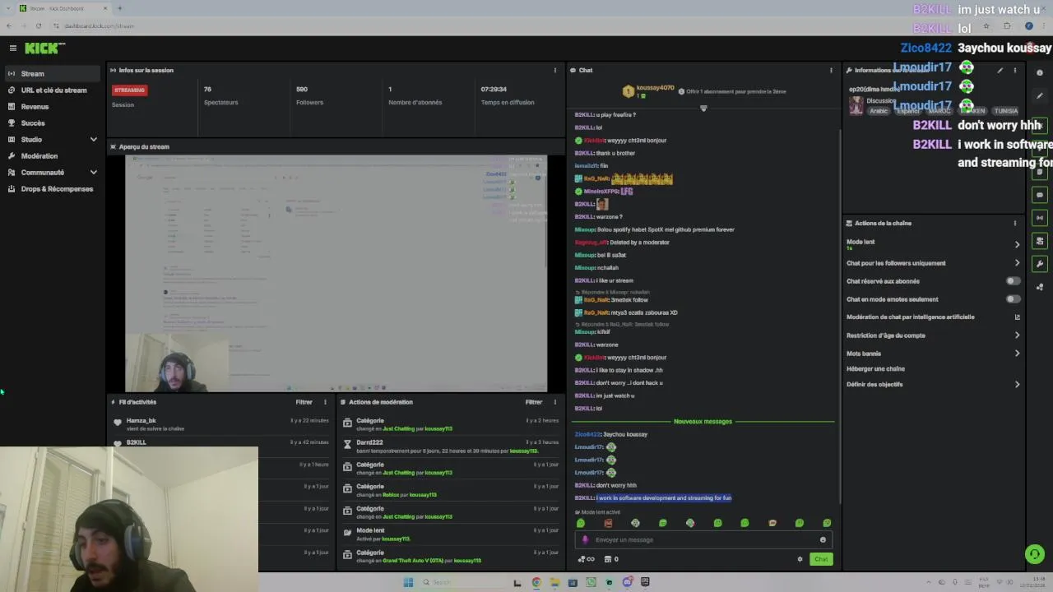
Task: Click the Envoyer un message field
Action: [703, 540]
